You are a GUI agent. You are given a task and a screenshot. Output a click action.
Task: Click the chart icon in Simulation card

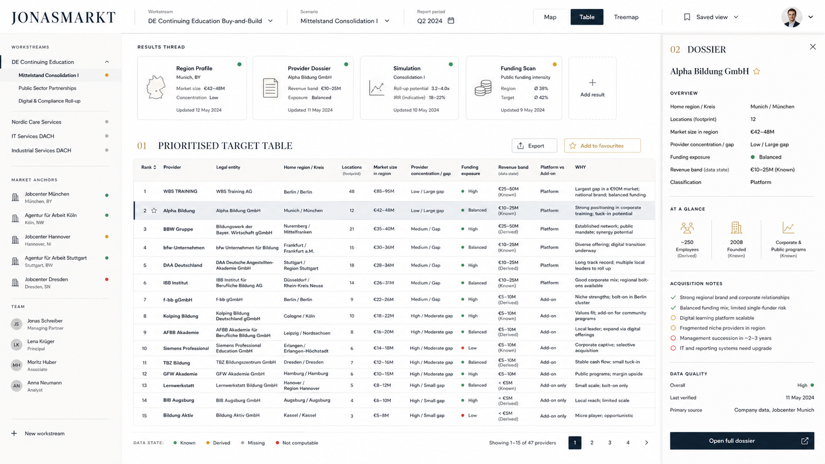(376, 88)
